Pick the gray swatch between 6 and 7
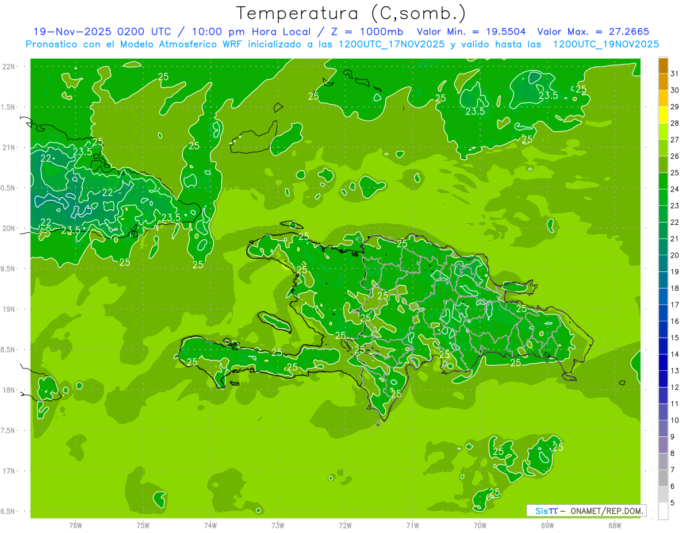The image size is (690, 533). pyautogui.click(x=663, y=478)
